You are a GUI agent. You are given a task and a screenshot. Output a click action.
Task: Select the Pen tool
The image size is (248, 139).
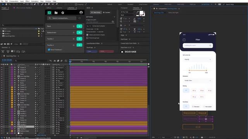click(x=35, y=4)
